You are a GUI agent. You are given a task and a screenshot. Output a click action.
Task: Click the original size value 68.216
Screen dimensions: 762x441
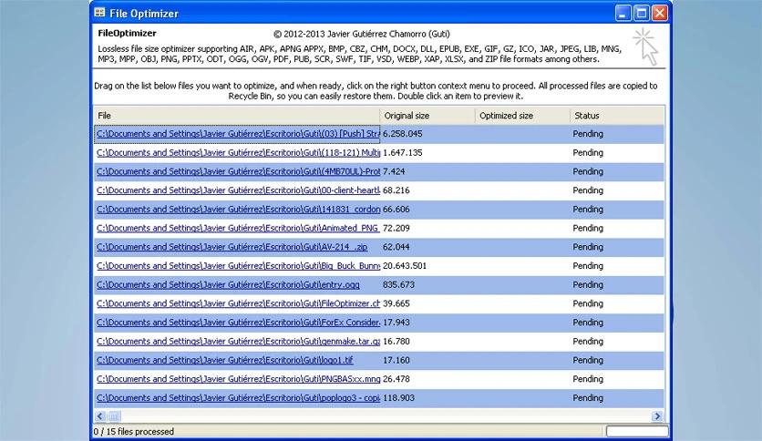396,190
